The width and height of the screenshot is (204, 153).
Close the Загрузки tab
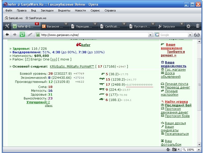click(182, 24)
